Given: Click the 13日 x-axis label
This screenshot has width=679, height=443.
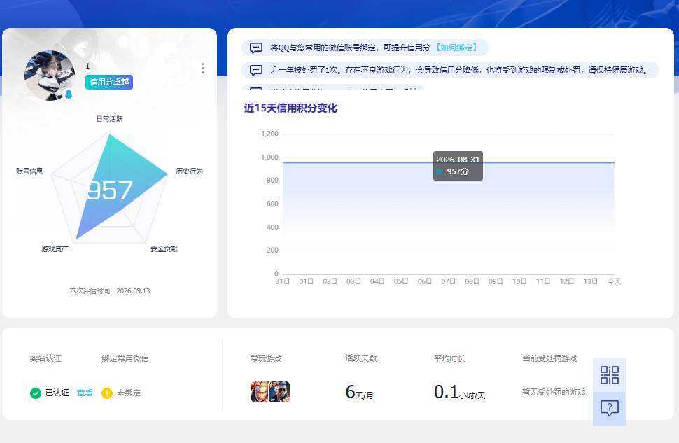Looking at the screenshot, I should click(591, 281).
